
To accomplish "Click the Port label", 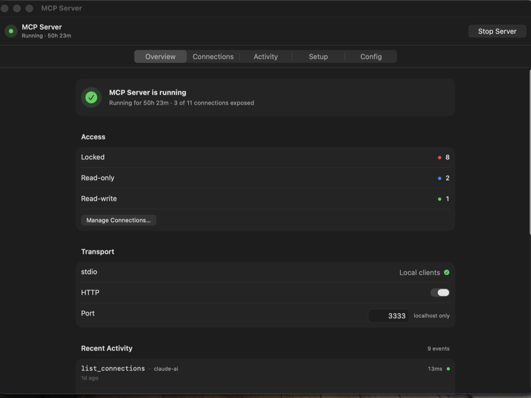I will pyautogui.click(x=88, y=313).
